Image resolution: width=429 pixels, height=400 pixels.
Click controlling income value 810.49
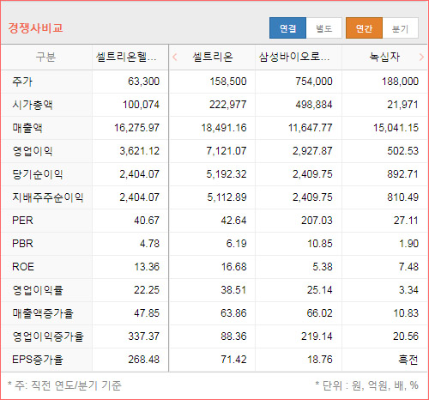(x=402, y=197)
